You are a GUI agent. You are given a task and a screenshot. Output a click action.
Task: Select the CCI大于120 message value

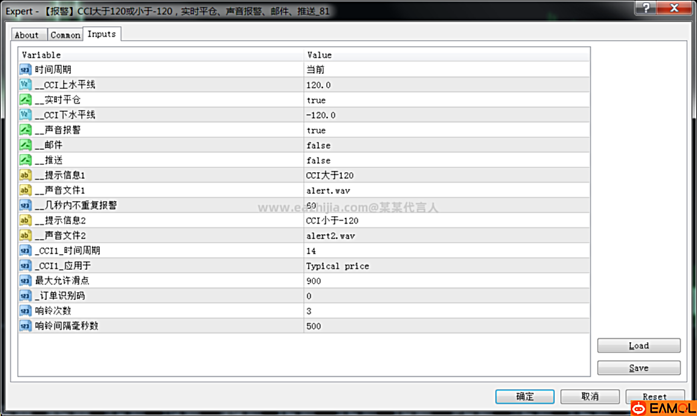329,175
